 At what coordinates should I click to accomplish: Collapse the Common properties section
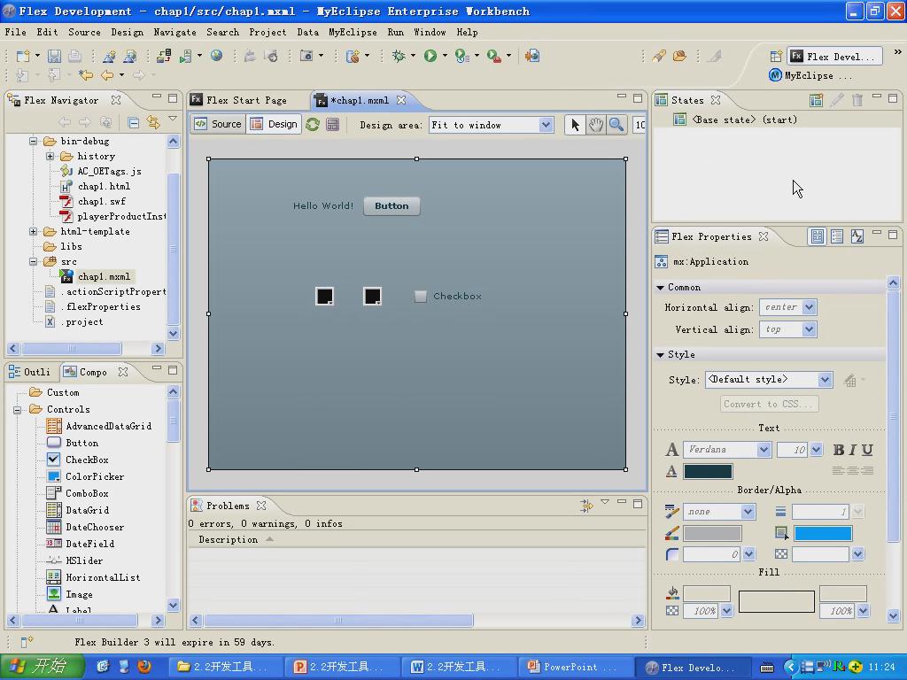click(660, 288)
